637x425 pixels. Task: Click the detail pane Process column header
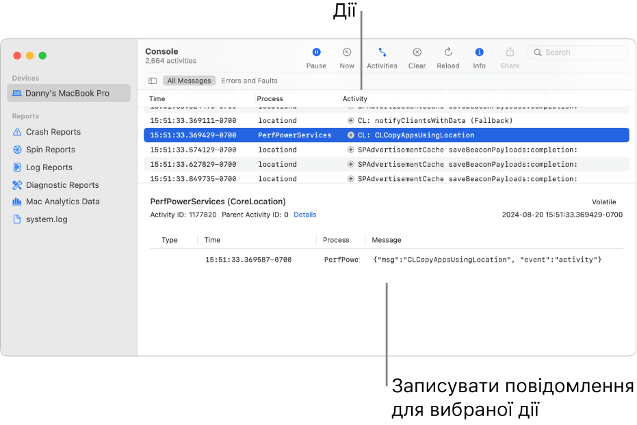(336, 240)
